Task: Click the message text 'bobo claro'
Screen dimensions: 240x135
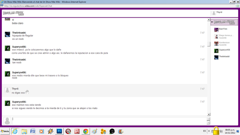Action: click(18, 23)
